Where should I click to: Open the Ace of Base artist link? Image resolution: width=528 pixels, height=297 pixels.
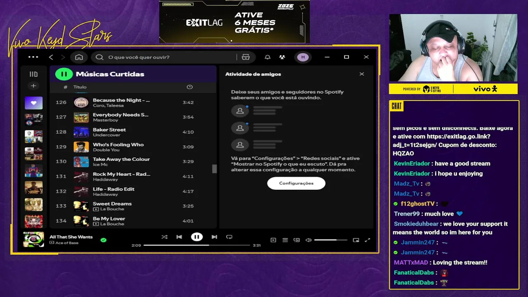click(x=67, y=243)
